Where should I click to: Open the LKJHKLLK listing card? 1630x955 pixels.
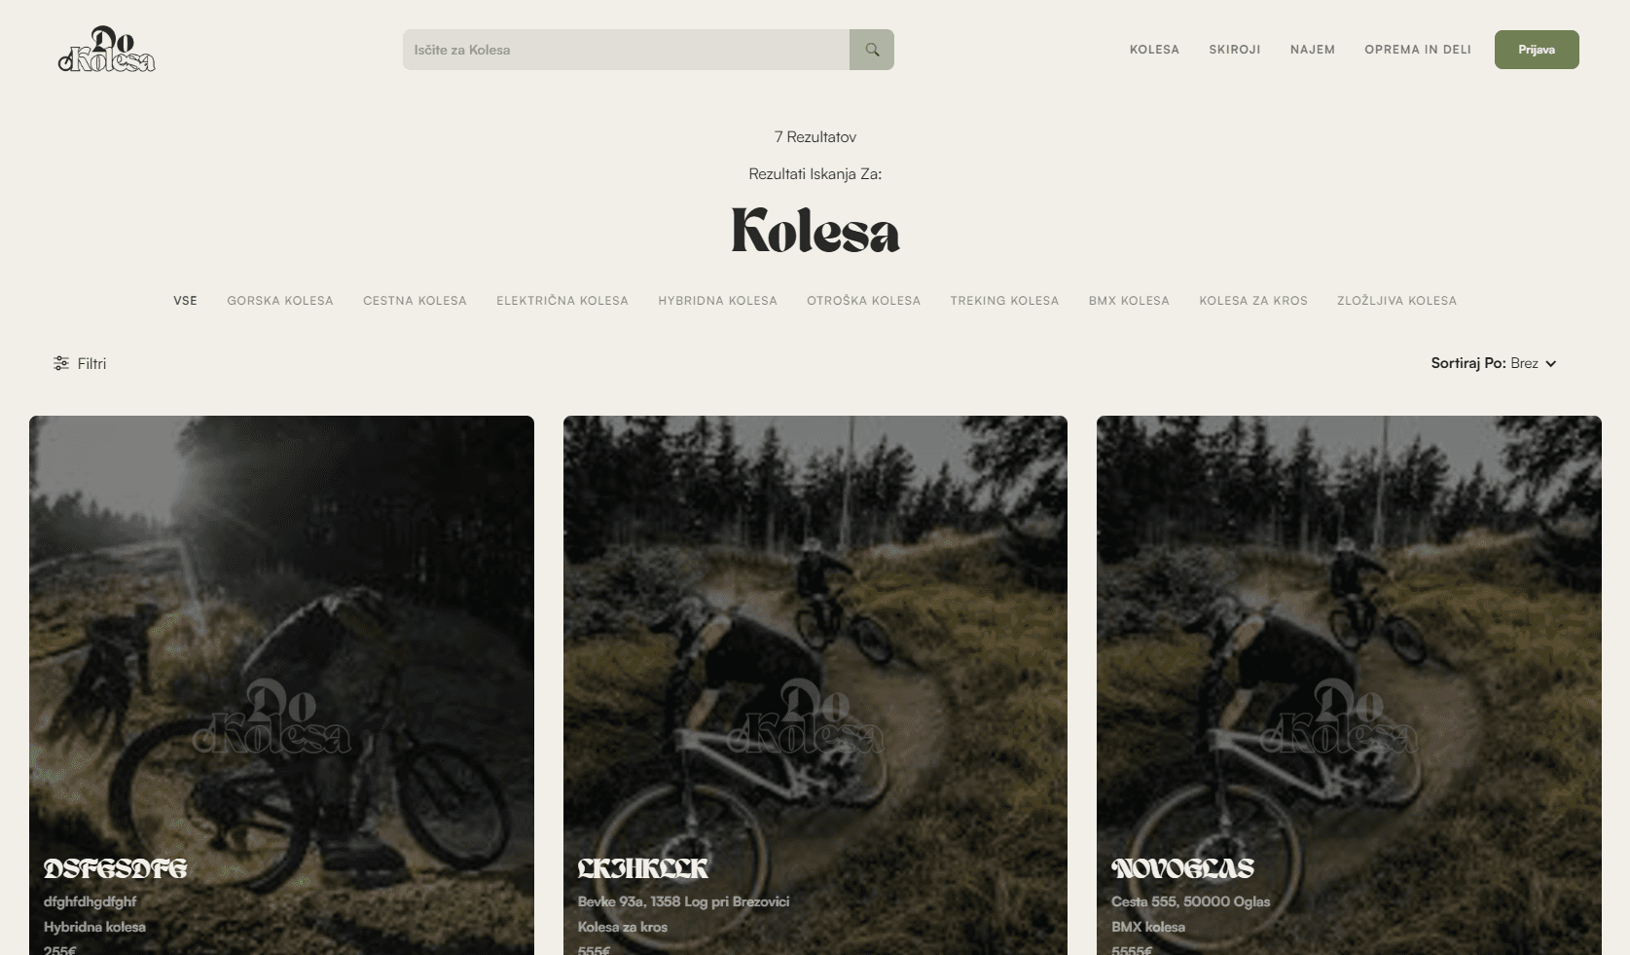pos(815,685)
